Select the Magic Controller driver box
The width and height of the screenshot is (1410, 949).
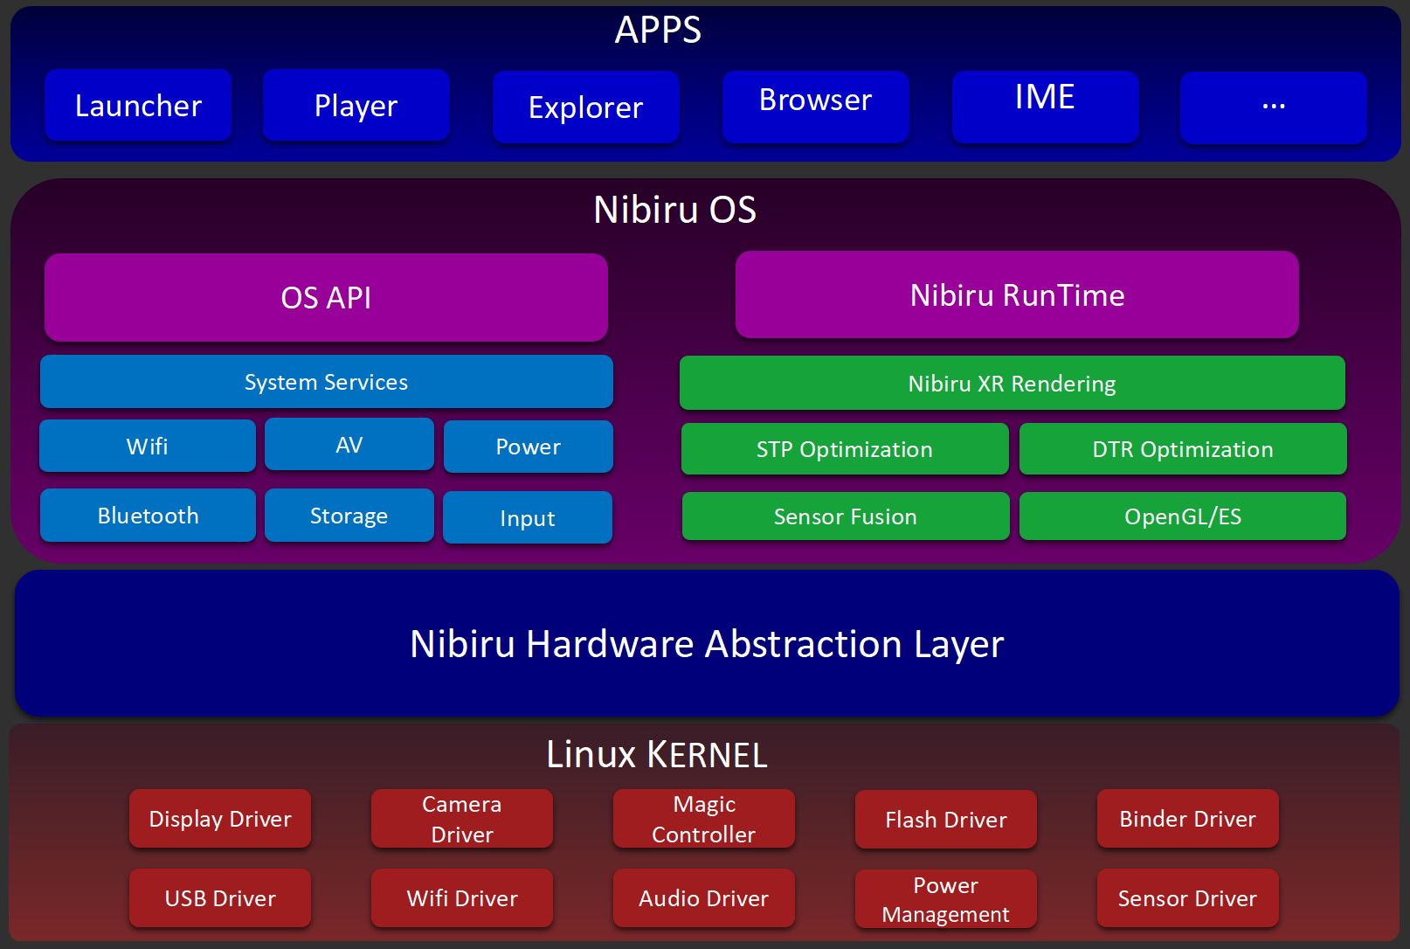coord(703,819)
